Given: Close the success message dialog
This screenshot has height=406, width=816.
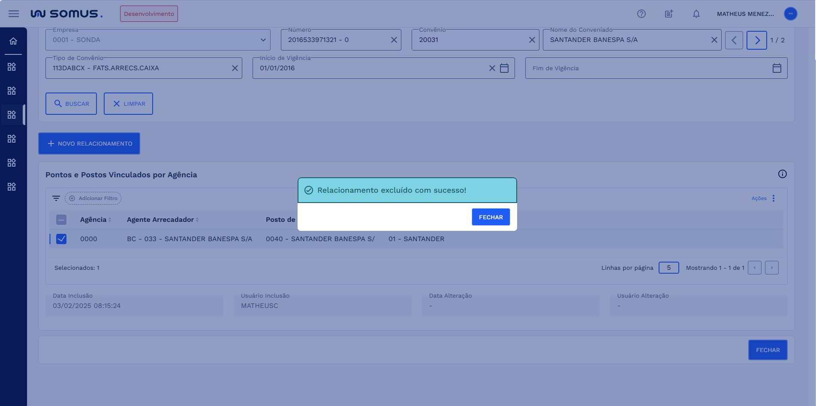Looking at the screenshot, I should (x=491, y=217).
